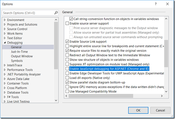Click the Cancel button
The height and width of the screenshot is (119, 175).
coord(160,110)
